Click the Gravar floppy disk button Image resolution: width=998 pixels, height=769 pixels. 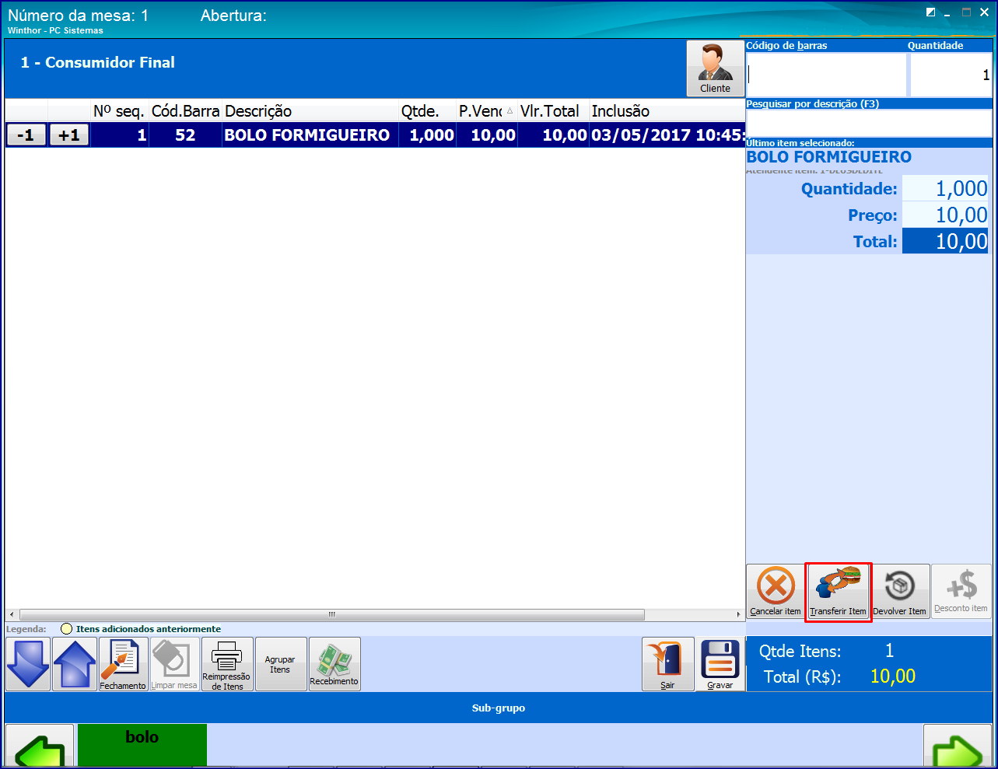(720, 664)
